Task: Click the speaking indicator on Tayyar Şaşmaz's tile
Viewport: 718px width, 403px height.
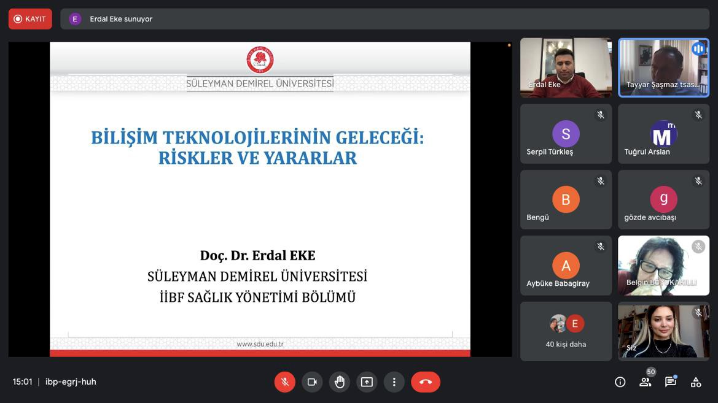Action: click(698, 48)
